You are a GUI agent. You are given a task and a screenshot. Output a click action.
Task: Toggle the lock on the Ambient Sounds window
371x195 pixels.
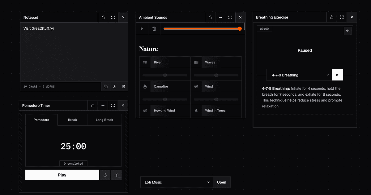210,17
